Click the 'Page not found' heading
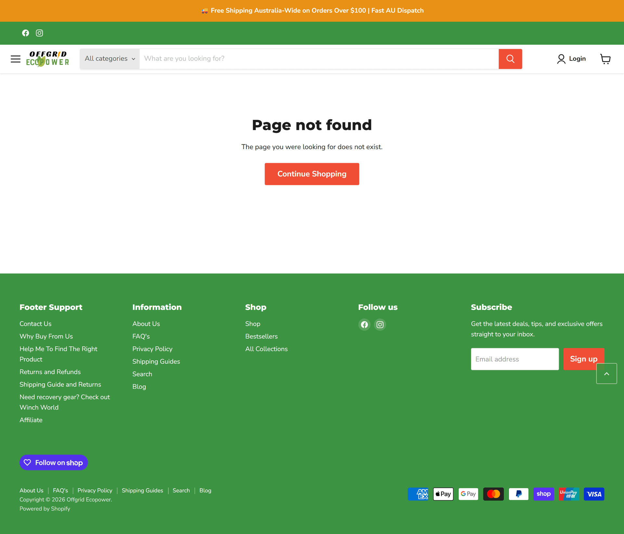This screenshot has width=624, height=534. pos(312,125)
